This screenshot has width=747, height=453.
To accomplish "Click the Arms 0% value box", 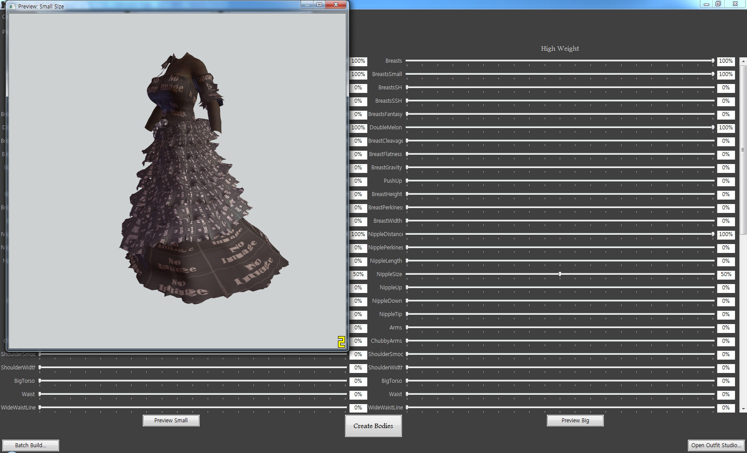I will (726, 328).
